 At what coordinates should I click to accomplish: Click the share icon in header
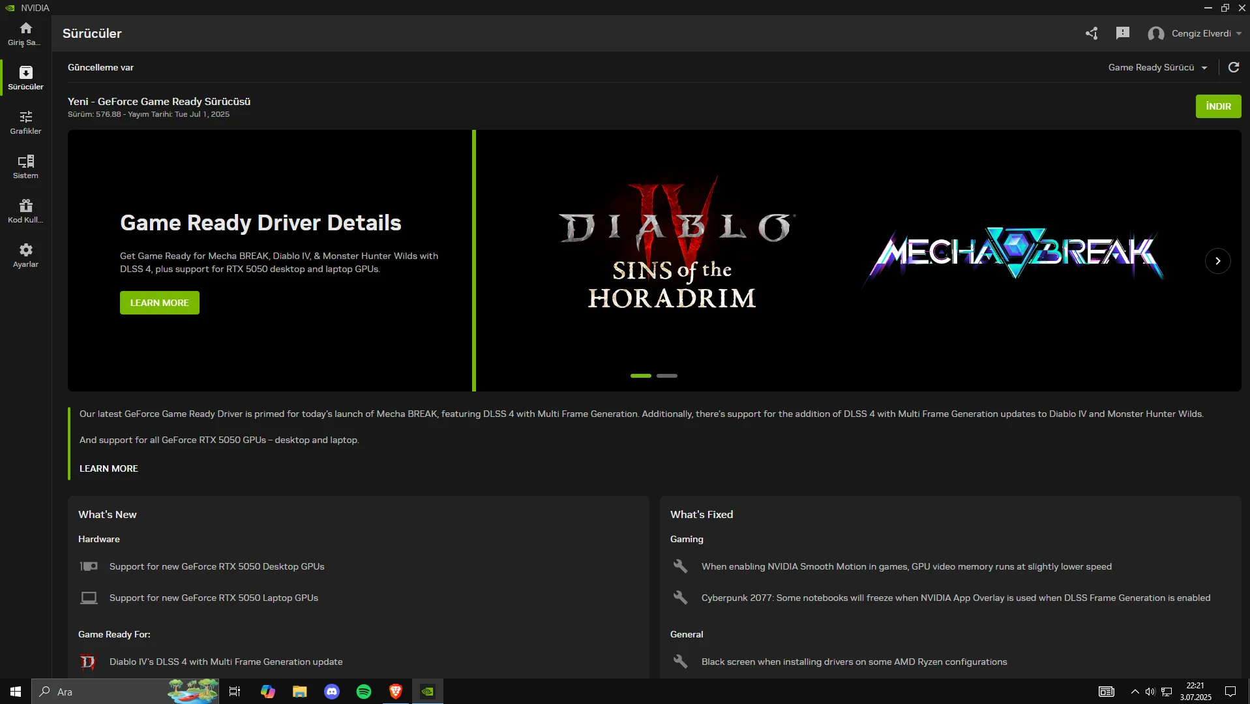coord(1092,33)
